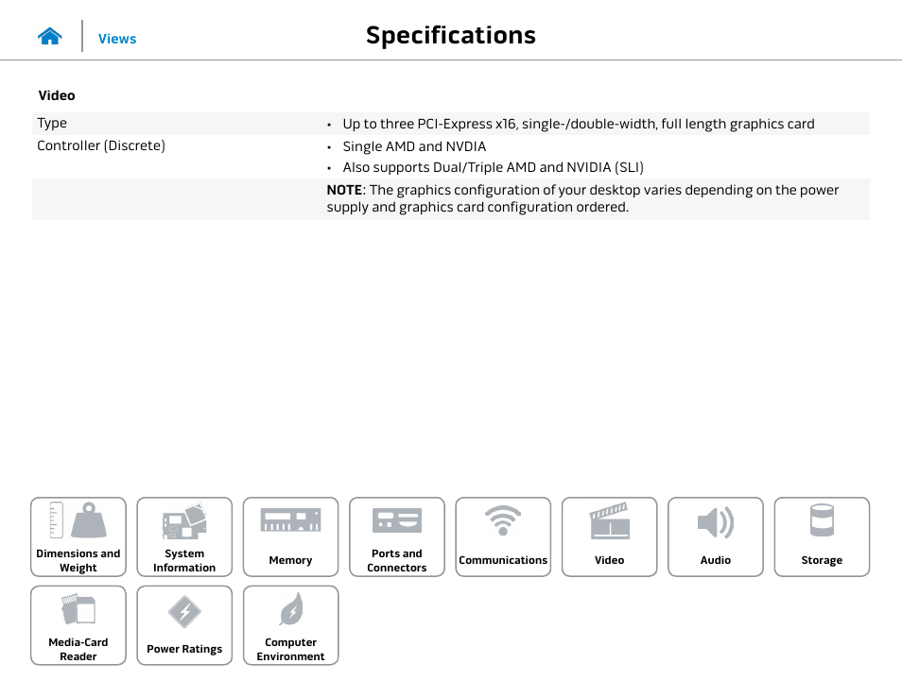Screen dimensions: 902x681
Task: Click the Dual/Triple AMD and NVIDIA bullet
Action: point(493,167)
